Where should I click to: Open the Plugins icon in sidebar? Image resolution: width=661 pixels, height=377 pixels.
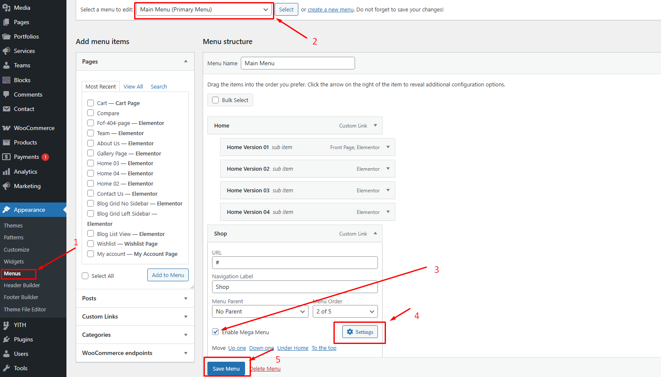6,339
